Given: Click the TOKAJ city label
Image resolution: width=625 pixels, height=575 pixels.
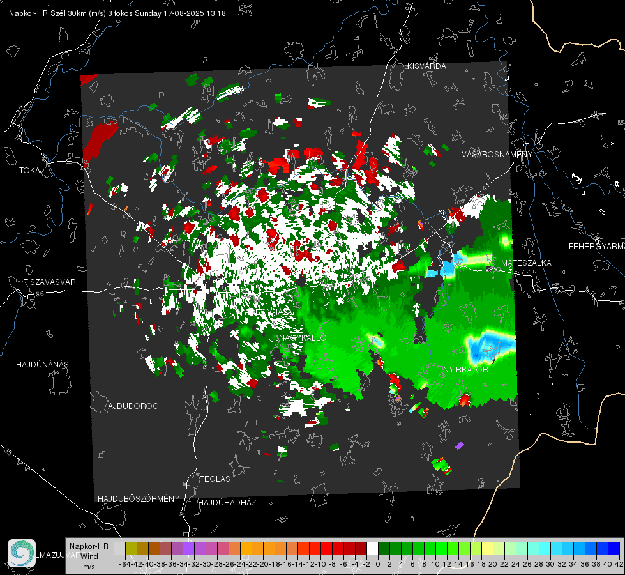Looking at the screenshot, I should tap(31, 171).
